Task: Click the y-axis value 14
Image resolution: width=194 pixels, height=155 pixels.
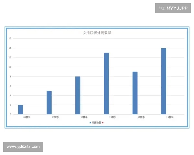Action: pyautogui.click(x=10, y=48)
